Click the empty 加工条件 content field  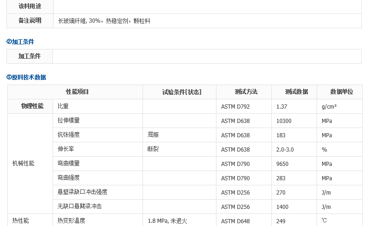(x=207, y=56)
